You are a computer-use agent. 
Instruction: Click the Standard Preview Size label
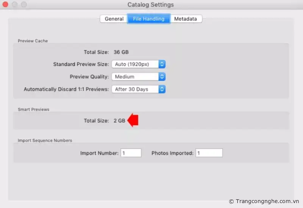pos(81,64)
